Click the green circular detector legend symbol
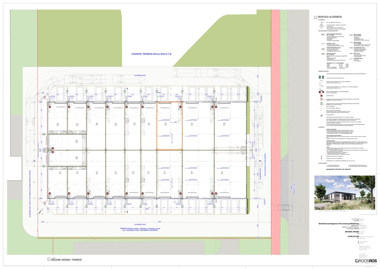Viewport: 380px width, 269px height. click(x=321, y=104)
